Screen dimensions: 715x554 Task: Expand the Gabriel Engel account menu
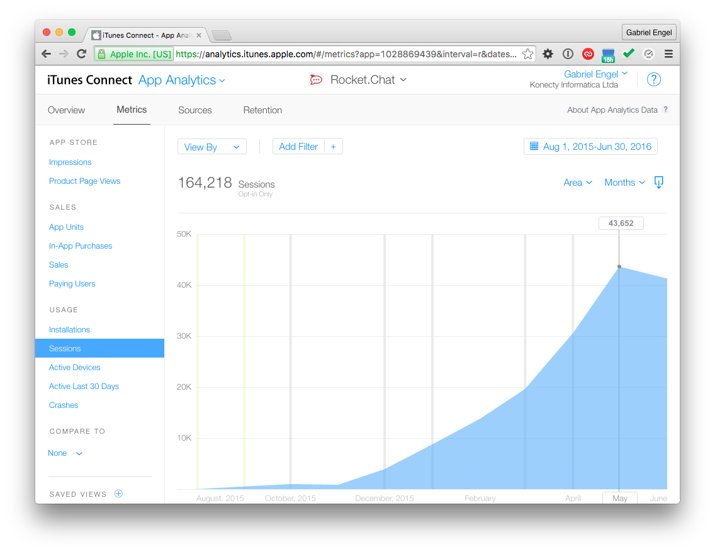pos(595,74)
